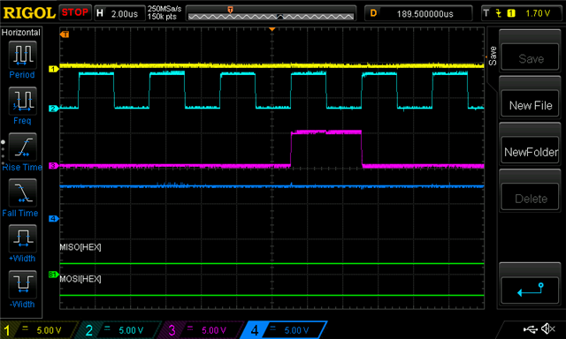Viewport: 566px width, 339px height.
Task: Click the MOSI[HEX] decode label
Action: [80, 279]
